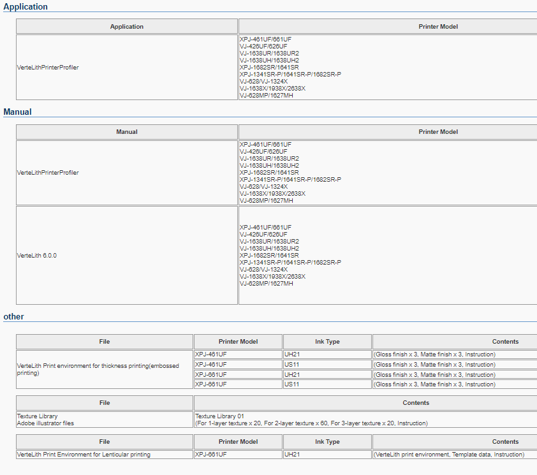Click Printer Model header in Manual table
The image size is (537, 475).
pos(438,132)
